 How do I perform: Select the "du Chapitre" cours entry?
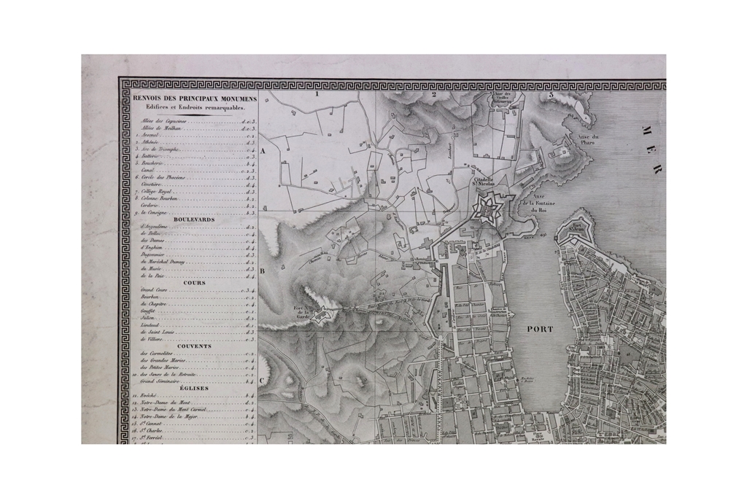point(198,304)
